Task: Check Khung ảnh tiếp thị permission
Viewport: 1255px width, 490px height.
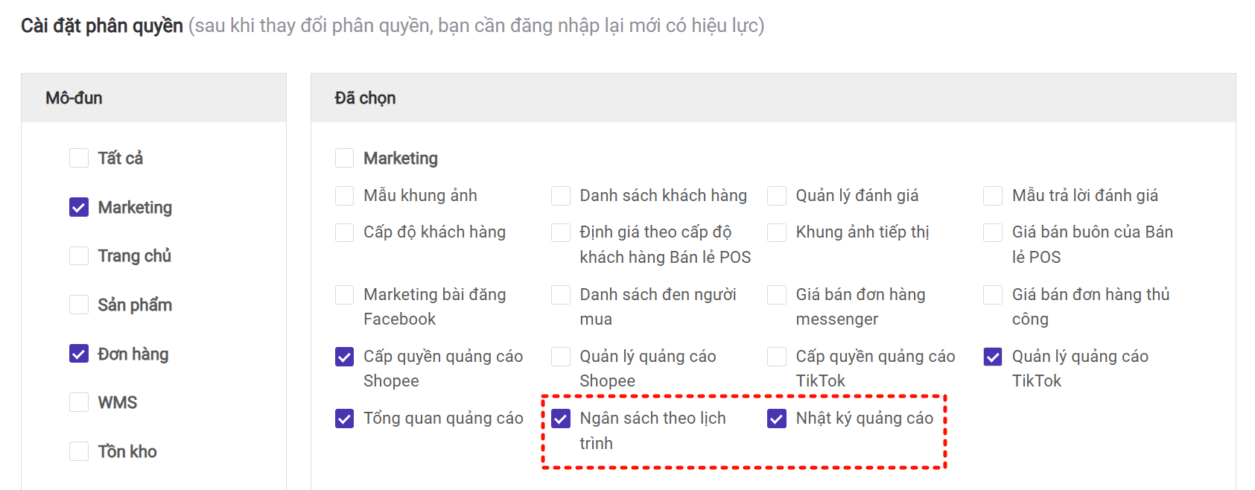Action: point(777,232)
